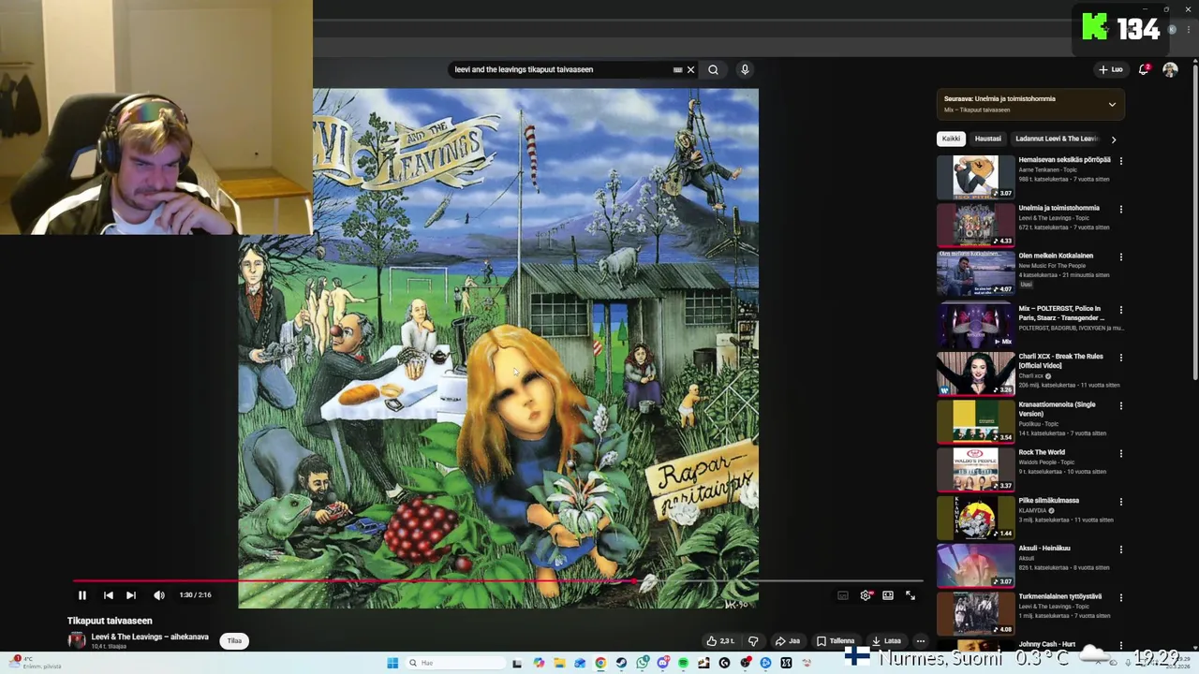The width and height of the screenshot is (1199, 674).
Task: Like the video
Action: 720,641
